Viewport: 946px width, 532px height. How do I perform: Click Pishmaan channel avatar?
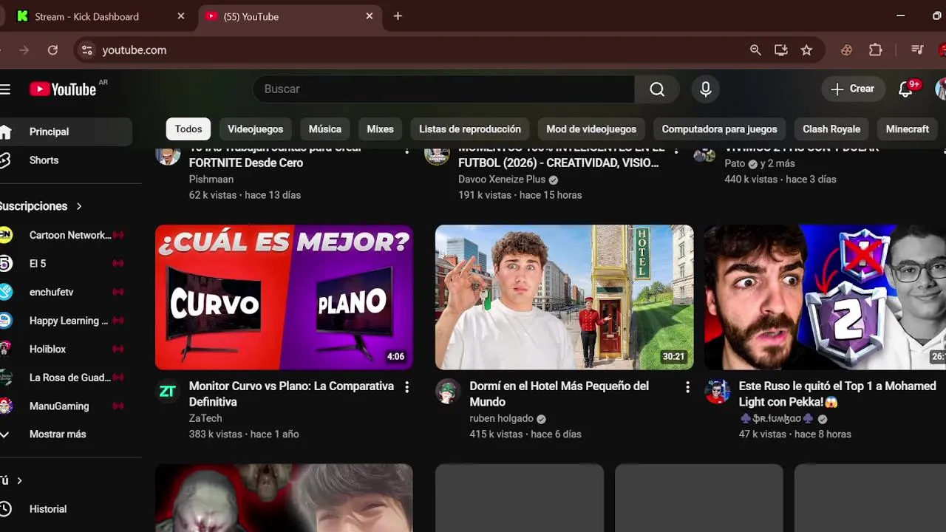[x=168, y=155]
